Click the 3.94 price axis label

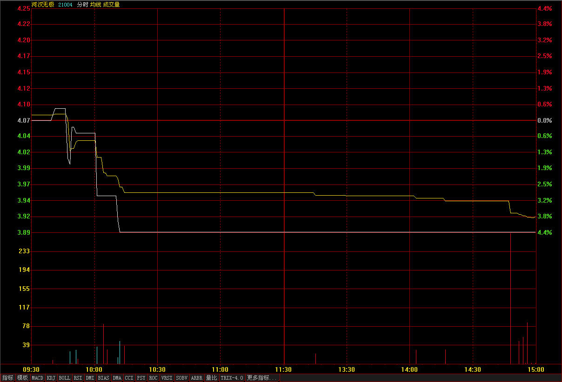(x=23, y=200)
